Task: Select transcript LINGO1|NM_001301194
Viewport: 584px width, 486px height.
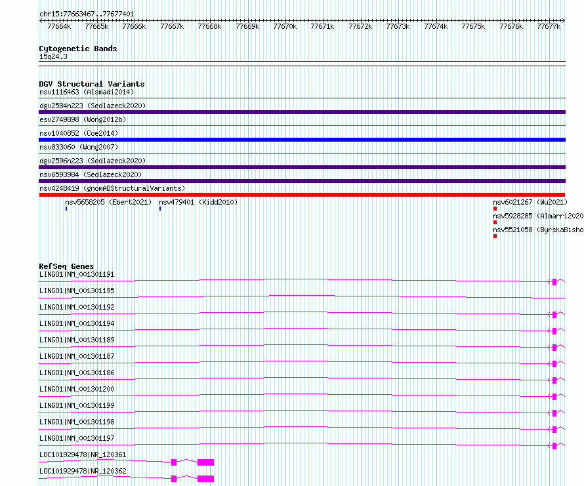Action: point(77,323)
